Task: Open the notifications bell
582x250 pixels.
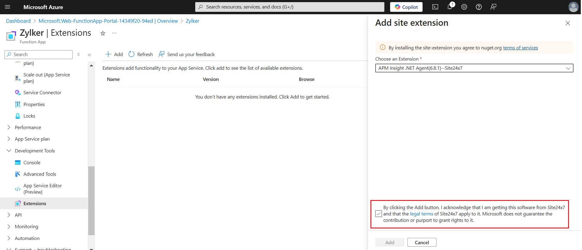Action: [x=450, y=7]
